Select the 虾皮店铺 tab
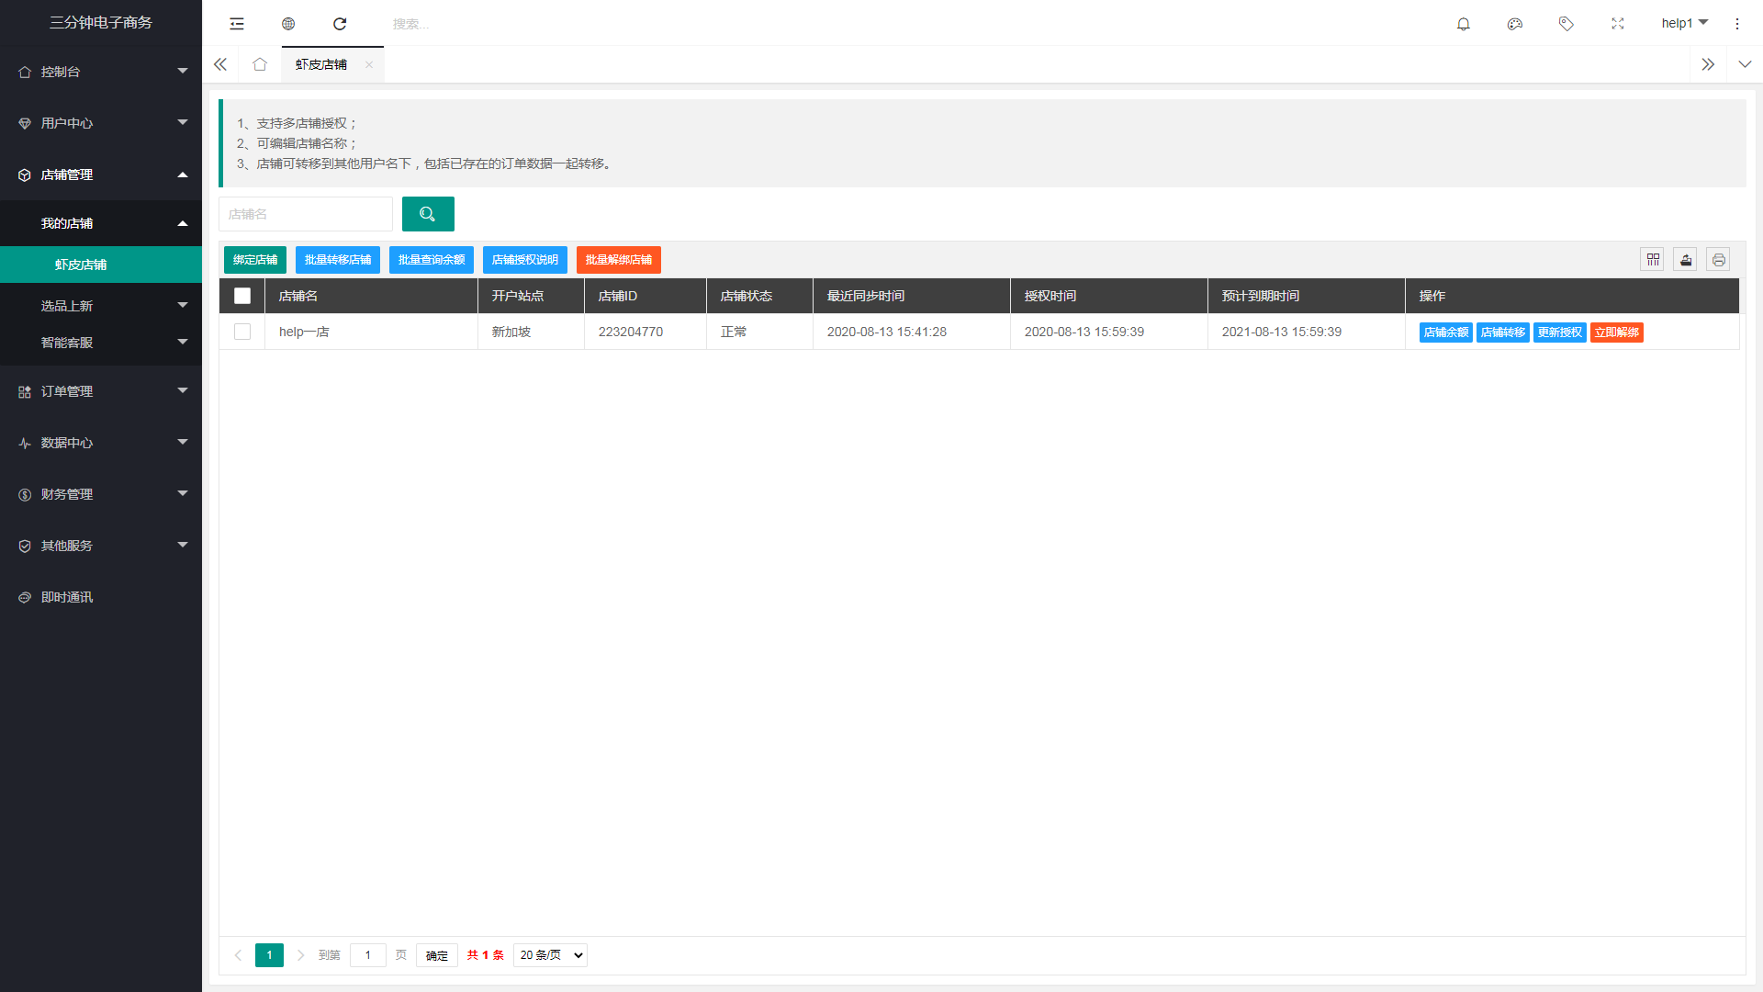This screenshot has height=992, width=1763. (321, 64)
